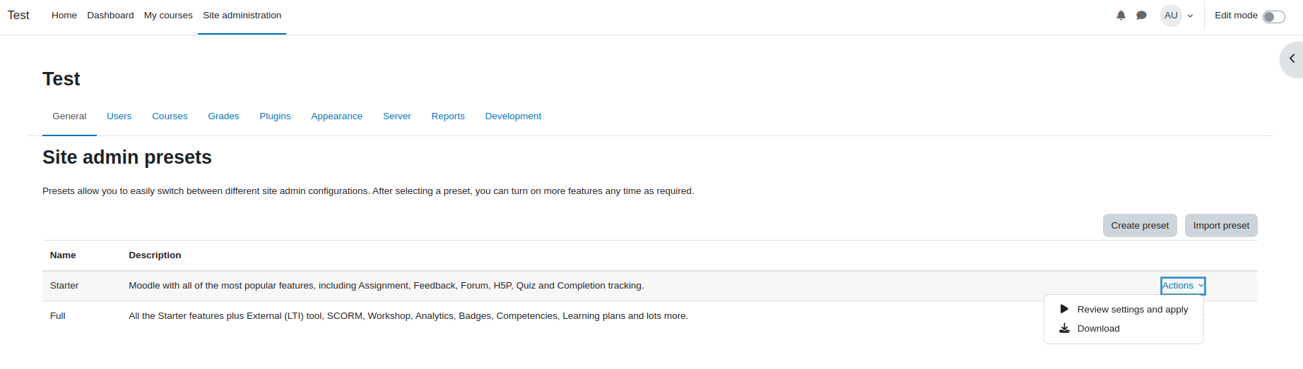This screenshot has height=369, width=1303.
Task: Click the play icon for Review settings
Action: [1064, 309]
